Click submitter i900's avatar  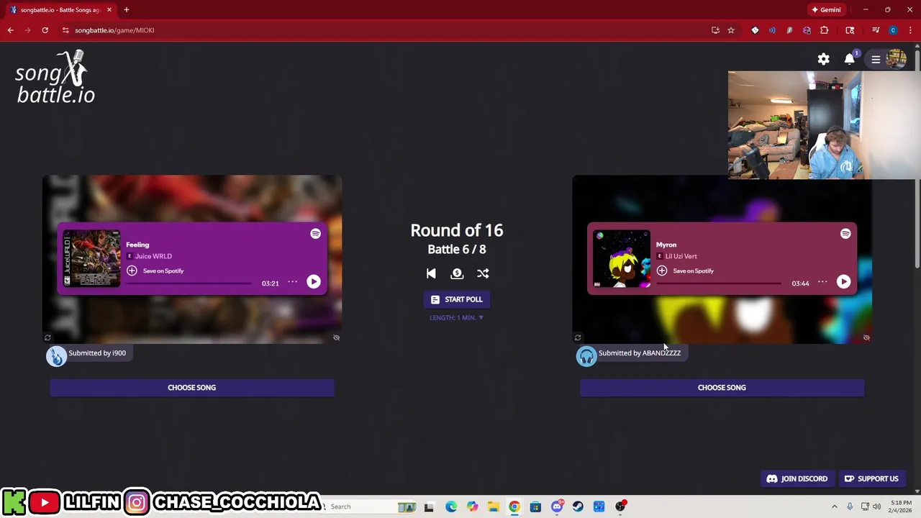(57, 356)
